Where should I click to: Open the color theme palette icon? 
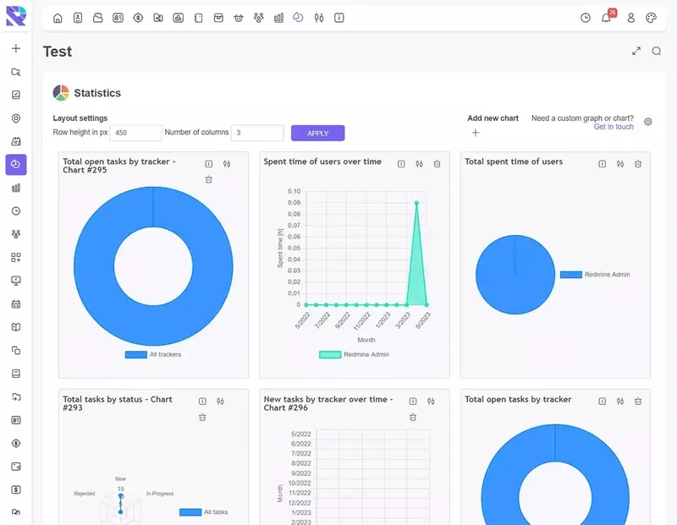point(651,18)
